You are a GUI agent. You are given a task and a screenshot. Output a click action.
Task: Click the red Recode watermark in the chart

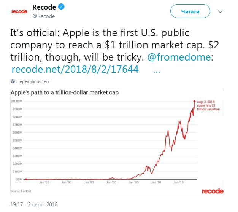[x=212, y=191]
